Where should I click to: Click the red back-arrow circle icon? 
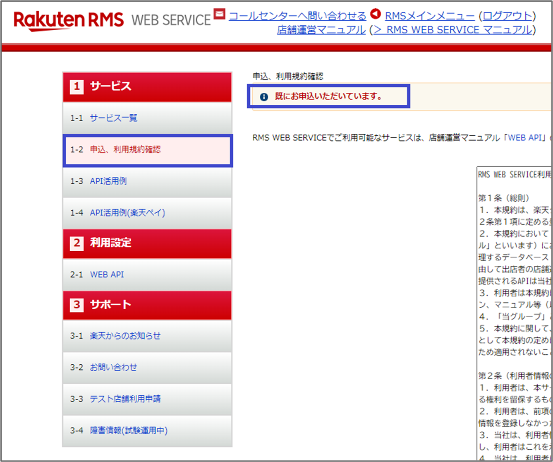click(376, 14)
